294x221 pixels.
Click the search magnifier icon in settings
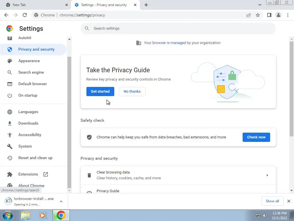87,28
